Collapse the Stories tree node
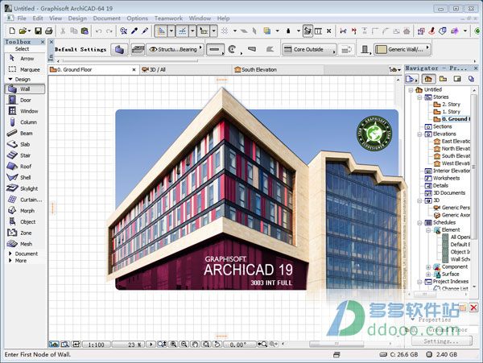The image size is (483, 363). pyautogui.click(x=419, y=97)
